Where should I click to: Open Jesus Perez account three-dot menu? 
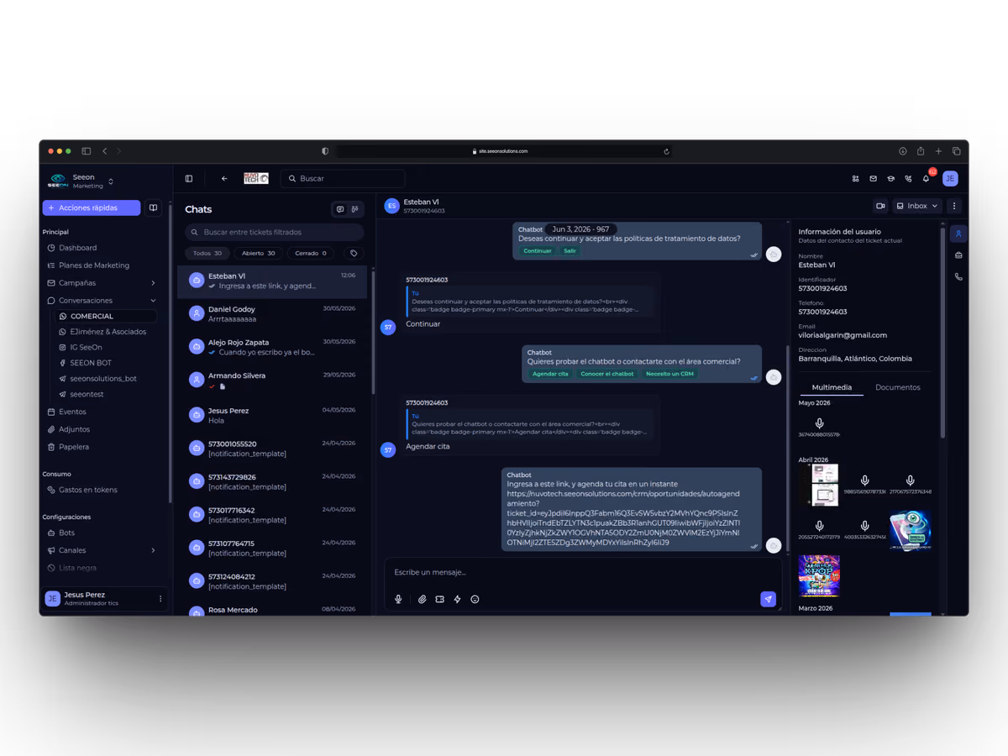coord(160,599)
